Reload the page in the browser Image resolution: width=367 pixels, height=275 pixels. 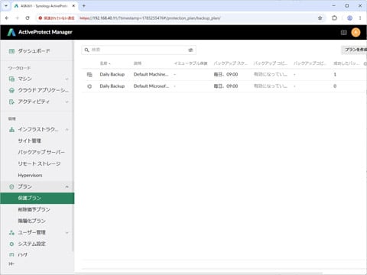pos(28,18)
